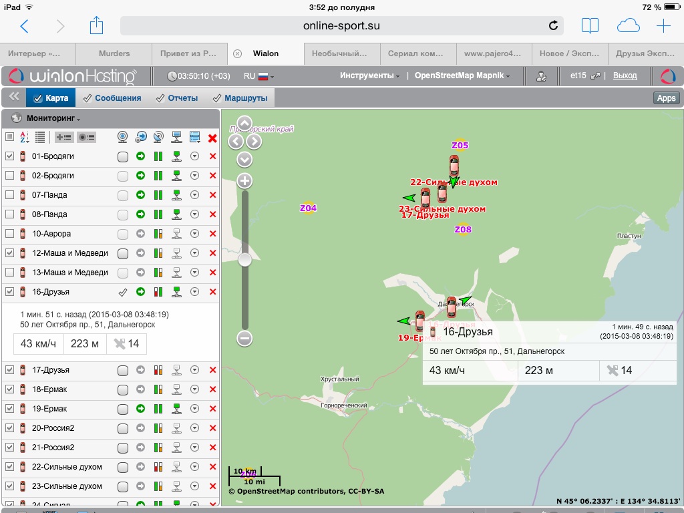Collapse the left panel with double-arrow icon

(13, 98)
